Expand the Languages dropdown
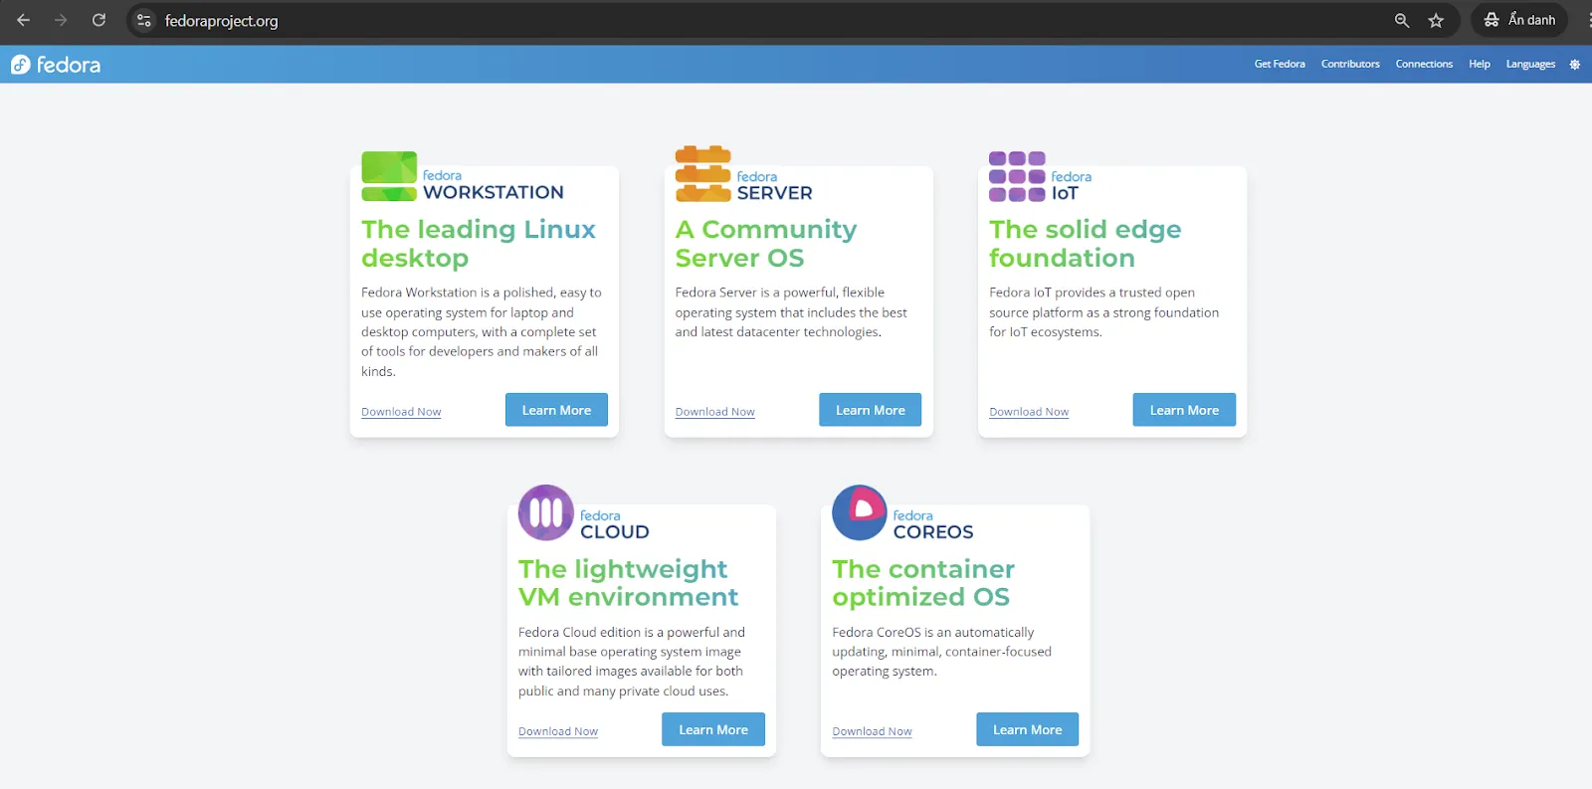 1530,65
